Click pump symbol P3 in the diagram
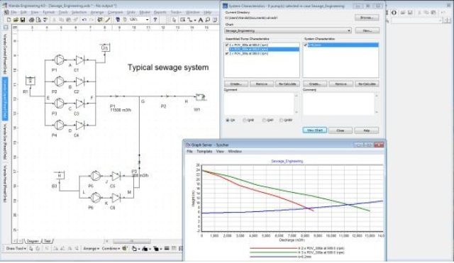454x263 pixels. 60,103
